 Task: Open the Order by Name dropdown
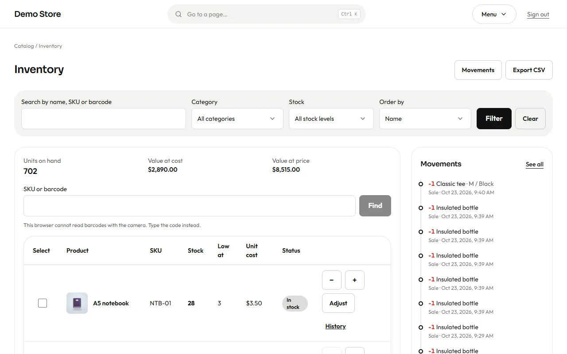click(425, 119)
